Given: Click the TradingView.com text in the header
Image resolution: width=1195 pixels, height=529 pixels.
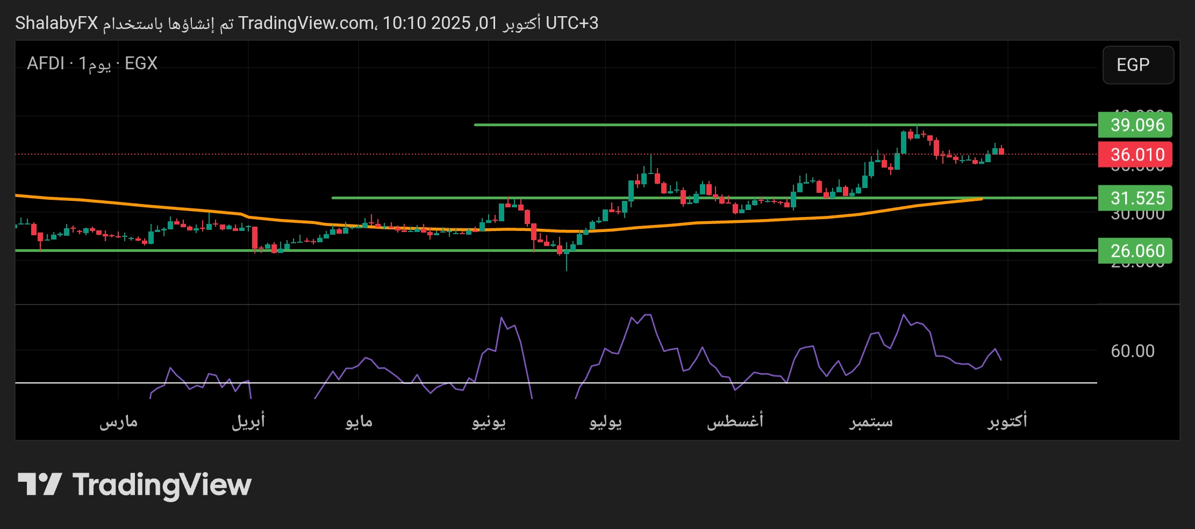Looking at the screenshot, I should coord(306,23).
